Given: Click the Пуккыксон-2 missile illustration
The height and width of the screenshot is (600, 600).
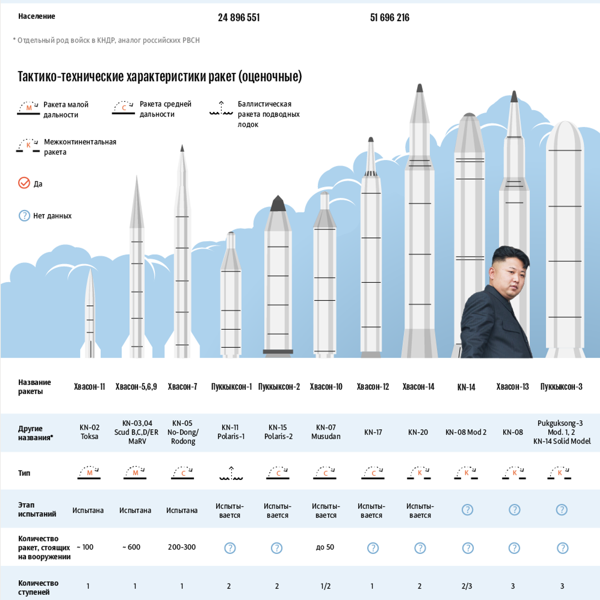Looking at the screenshot, I should 278,281.
